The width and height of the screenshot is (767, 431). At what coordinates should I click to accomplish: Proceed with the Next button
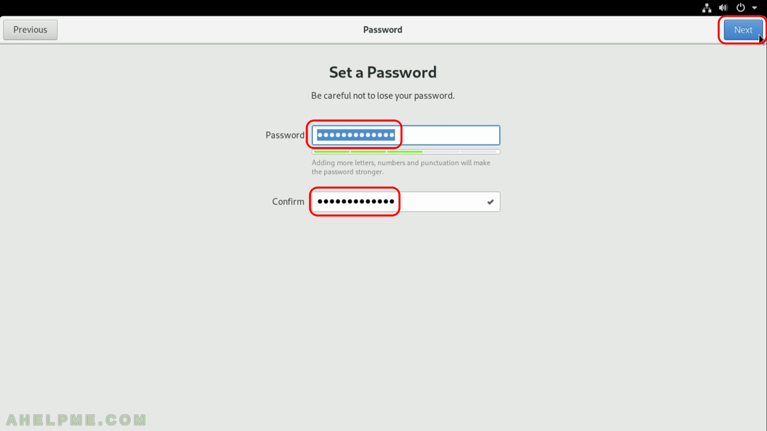point(743,30)
